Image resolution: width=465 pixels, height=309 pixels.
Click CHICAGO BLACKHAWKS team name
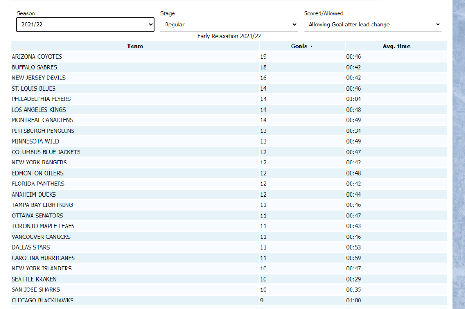(x=42, y=301)
